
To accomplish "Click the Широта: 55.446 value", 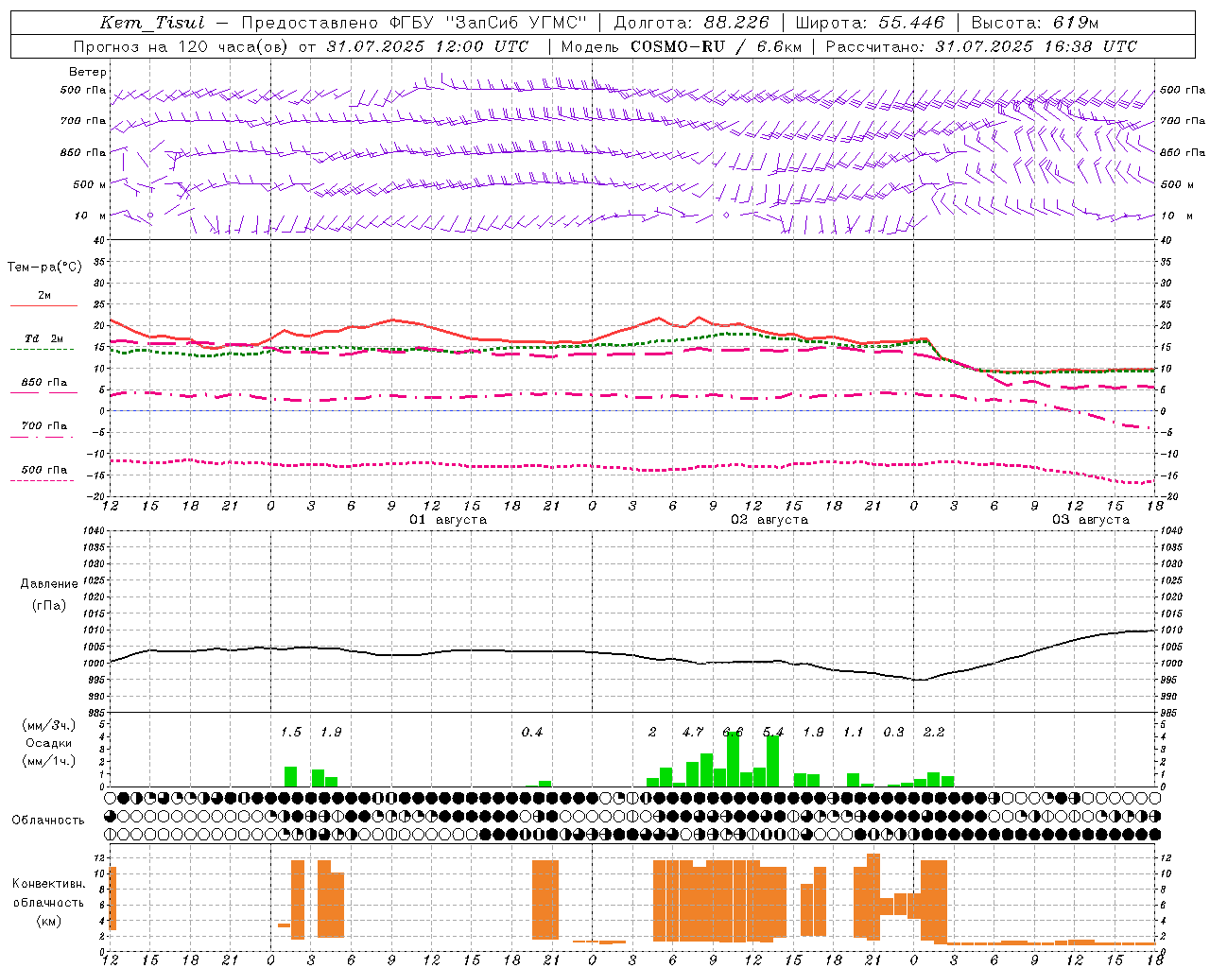I will pyautogui.click(x=871, y=23).
